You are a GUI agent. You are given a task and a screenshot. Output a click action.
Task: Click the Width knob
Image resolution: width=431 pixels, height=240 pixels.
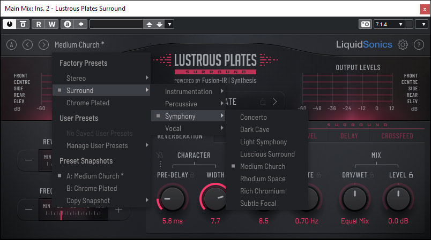click(x=215, y=199)
